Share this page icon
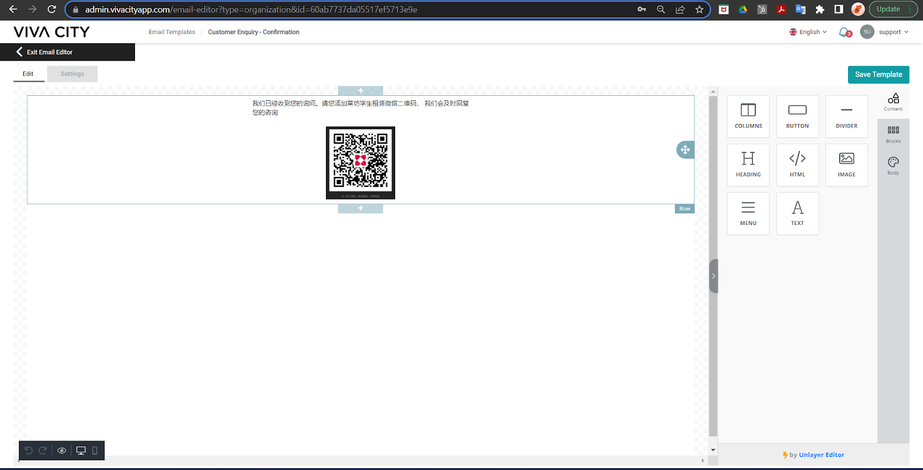This screenshot has height=470, width=923. (x=680, y=9)
